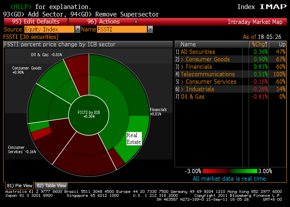
Task: Expand the Consumer Services sector row
Action: (x=182, y=82)
